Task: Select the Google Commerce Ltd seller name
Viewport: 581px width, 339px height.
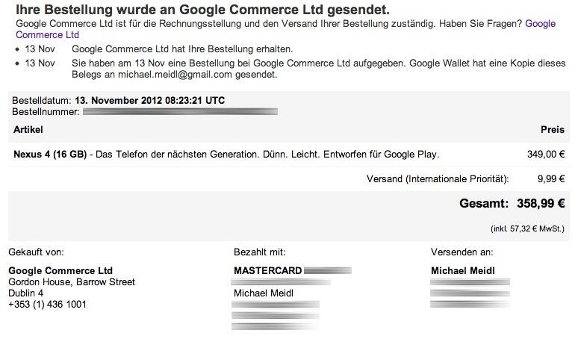Action: [60, 271]
